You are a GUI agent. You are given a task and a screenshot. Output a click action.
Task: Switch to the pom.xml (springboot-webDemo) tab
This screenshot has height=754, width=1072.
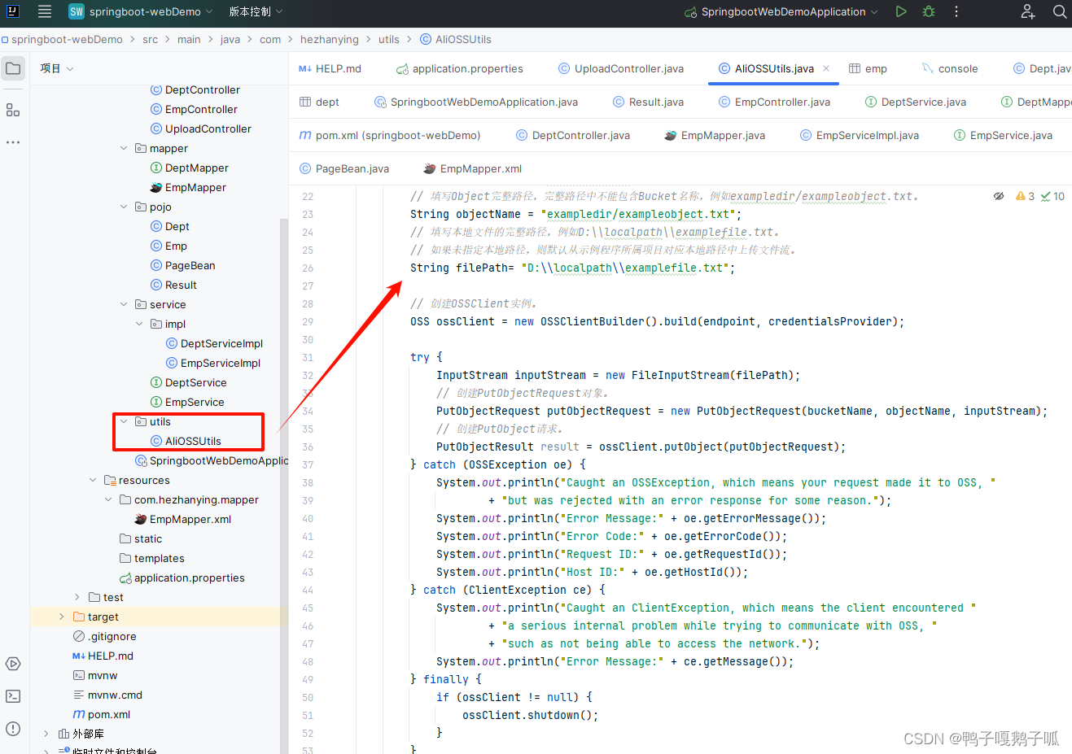coord(390,135)
